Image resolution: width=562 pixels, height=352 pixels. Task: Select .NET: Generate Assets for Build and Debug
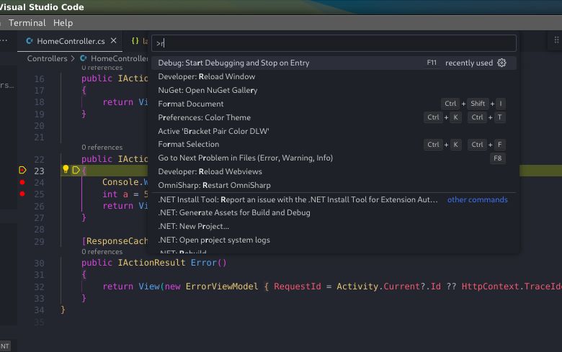pyautogui.click(x=334, y=212)
